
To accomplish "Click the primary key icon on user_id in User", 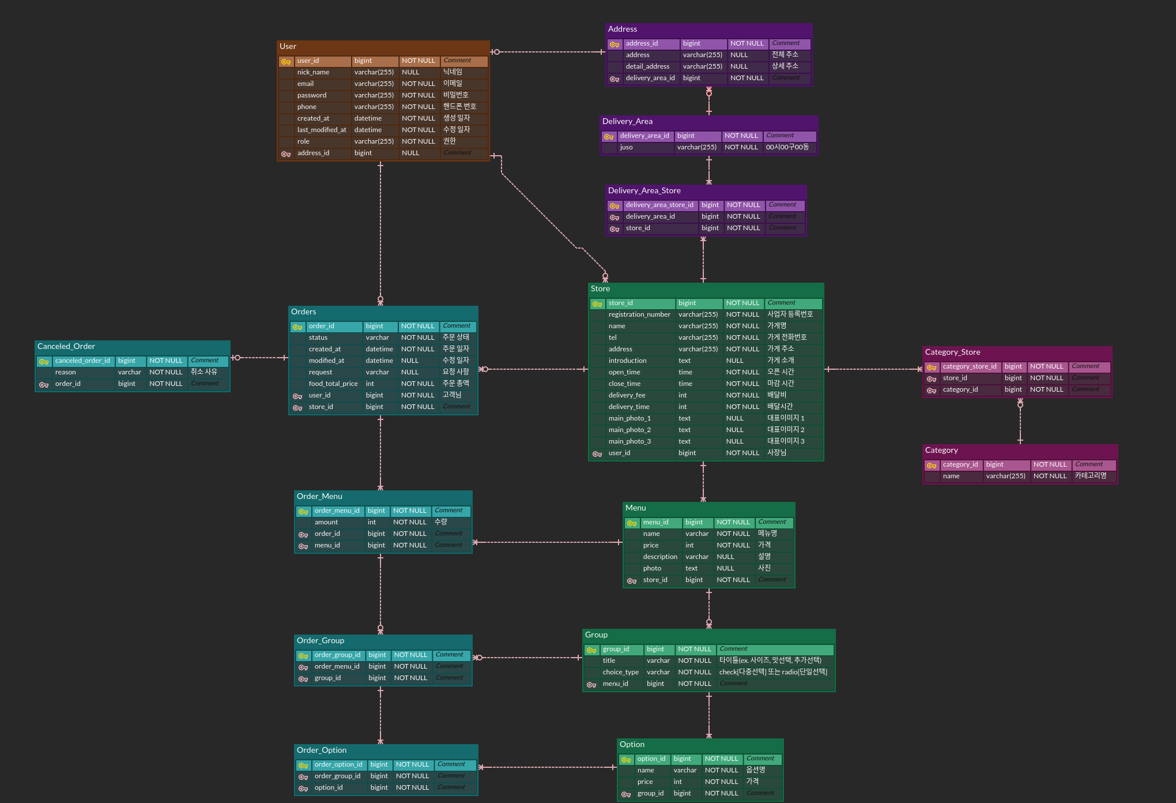I will point(286,61).
